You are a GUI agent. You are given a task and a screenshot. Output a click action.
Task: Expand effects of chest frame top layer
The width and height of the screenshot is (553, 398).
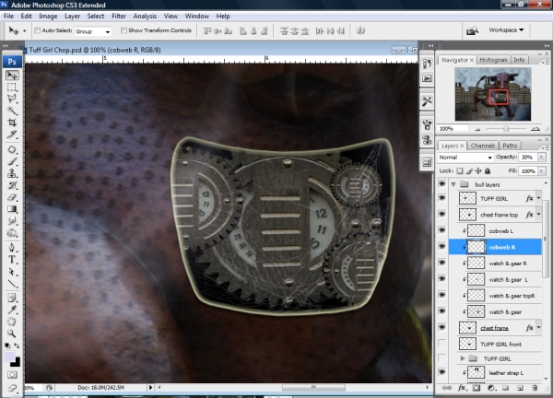538,215
